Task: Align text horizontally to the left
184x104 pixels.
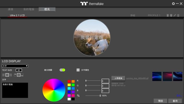Action: [x=4, y=75]
